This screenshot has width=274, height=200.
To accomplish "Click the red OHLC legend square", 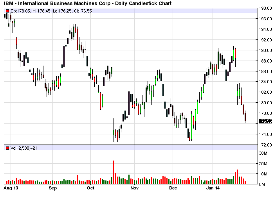I will [x=7, y=11].
